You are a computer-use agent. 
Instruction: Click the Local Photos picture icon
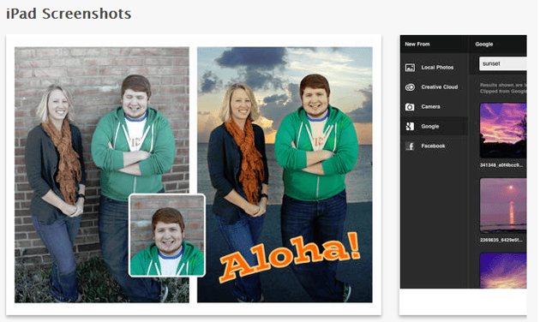tap(410, 68)
